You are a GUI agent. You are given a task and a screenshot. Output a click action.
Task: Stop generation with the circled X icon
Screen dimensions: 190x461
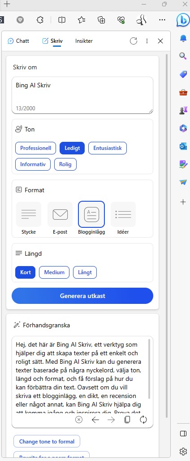coord(79,420)
